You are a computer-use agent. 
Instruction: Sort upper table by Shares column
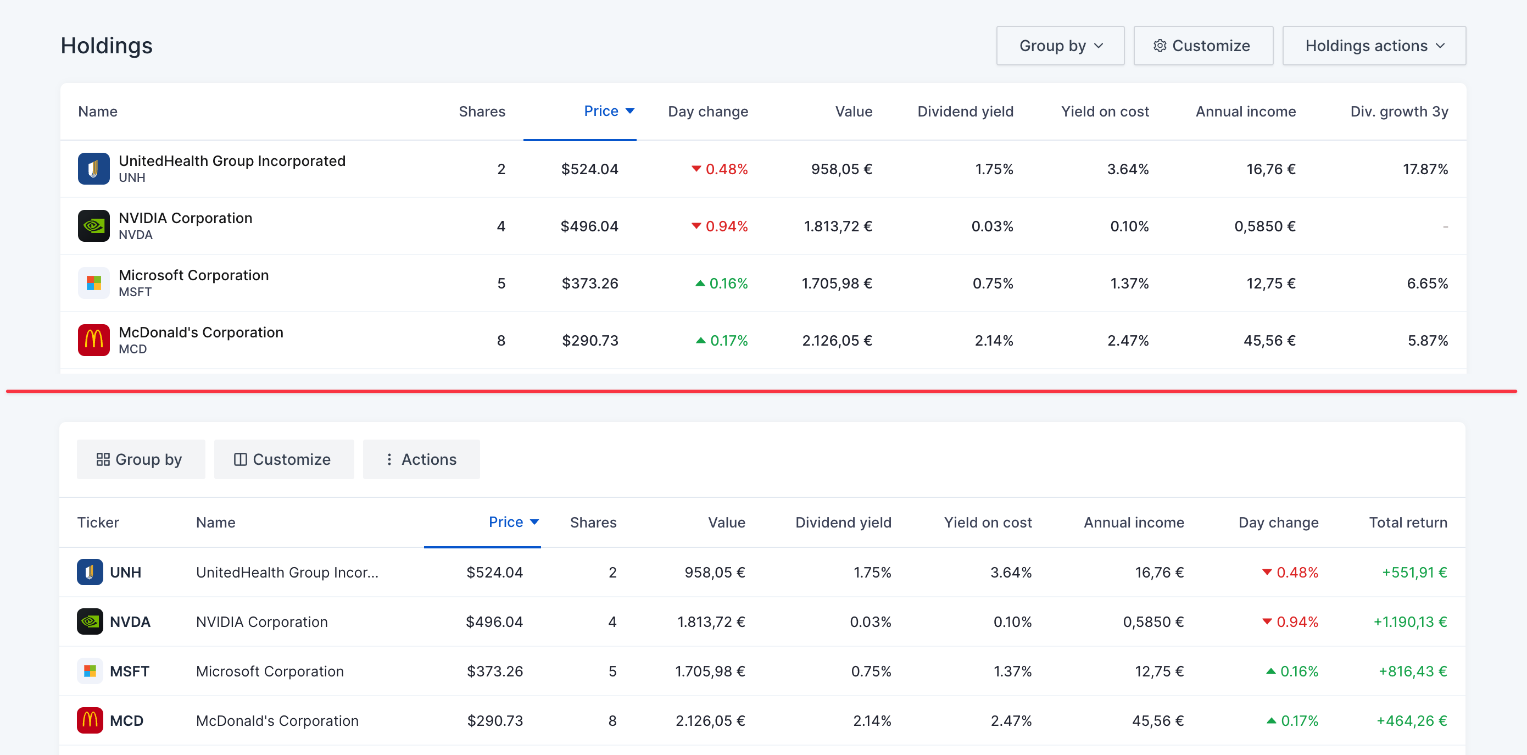[x=482, y=112]
